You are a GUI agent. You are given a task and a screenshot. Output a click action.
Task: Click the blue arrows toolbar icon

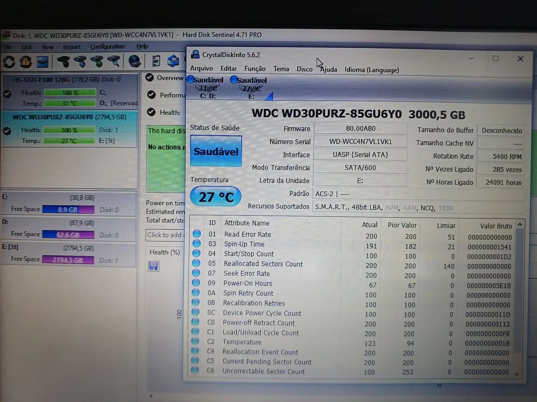(x=173, y=61)
